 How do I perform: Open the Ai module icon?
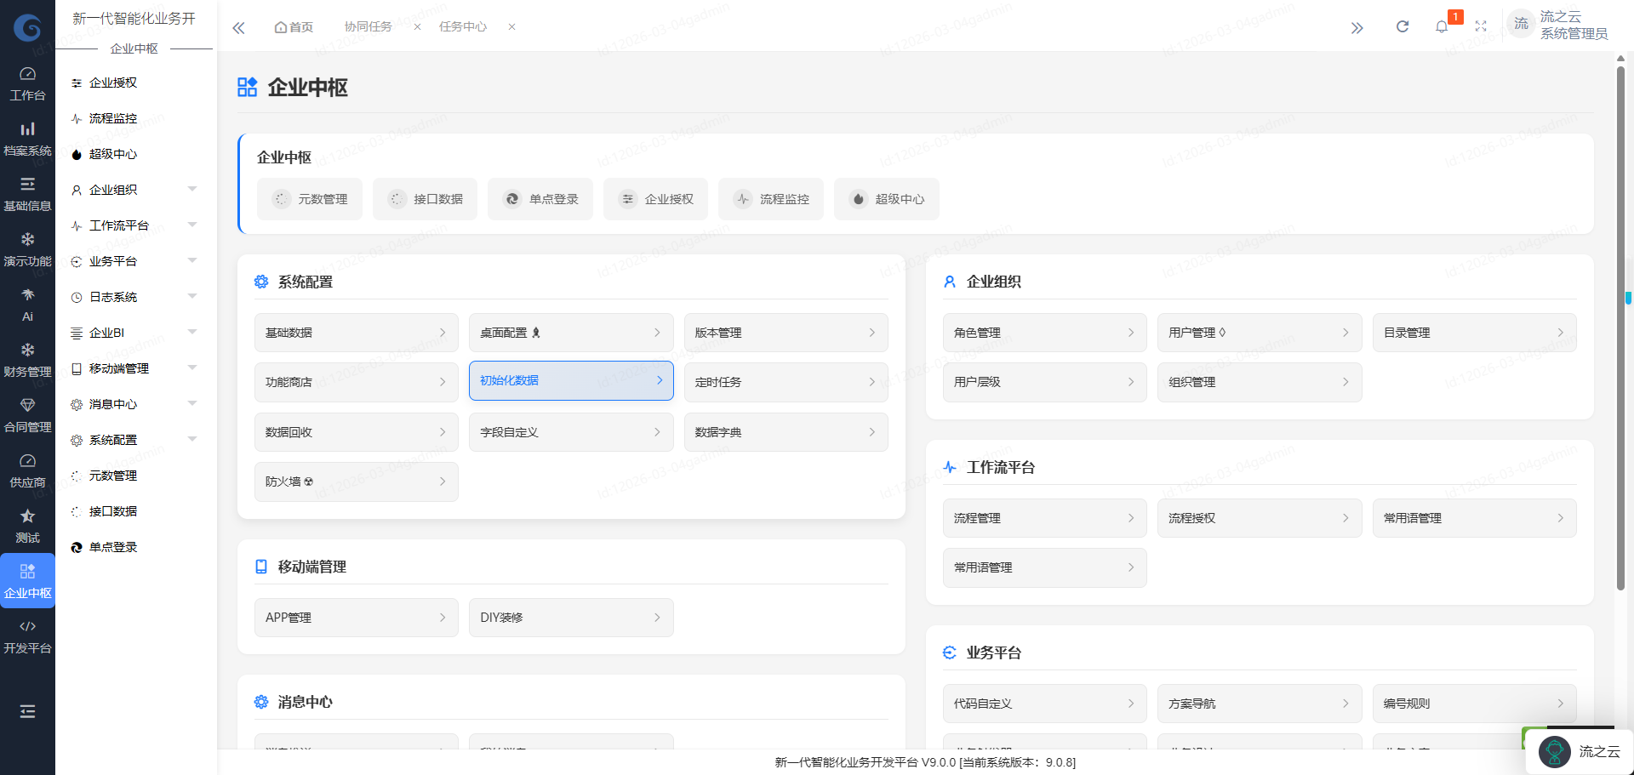click(27, 305)
